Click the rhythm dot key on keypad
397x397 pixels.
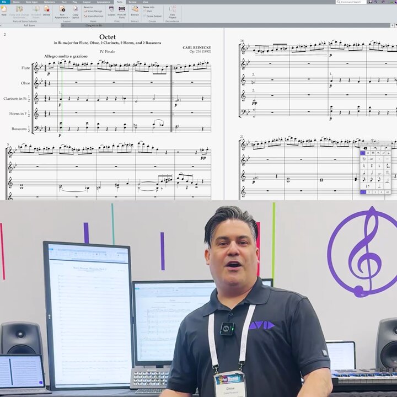click(379, 186)
